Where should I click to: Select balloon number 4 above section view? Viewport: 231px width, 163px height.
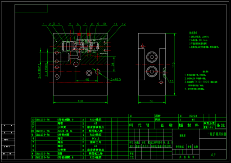tap(59, 24)
